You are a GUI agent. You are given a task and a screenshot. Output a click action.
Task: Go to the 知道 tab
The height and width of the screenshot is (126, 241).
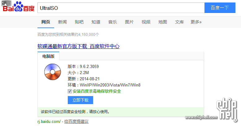[x=96, y=22]
